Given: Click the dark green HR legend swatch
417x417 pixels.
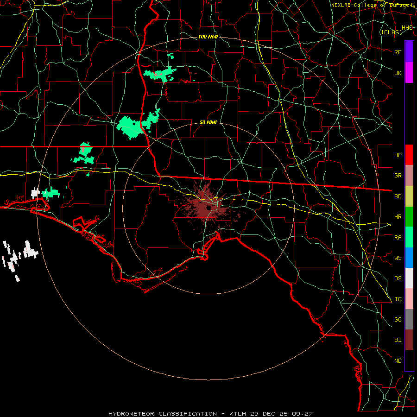Looking at the screenshot, I should coord(409,216).
